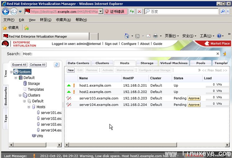The width and height of the screenshot is (232, 158).
Task: Click the About link
Action: (145, 44)
